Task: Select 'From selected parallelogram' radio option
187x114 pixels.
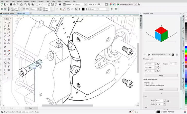Action: coord(145,85)
